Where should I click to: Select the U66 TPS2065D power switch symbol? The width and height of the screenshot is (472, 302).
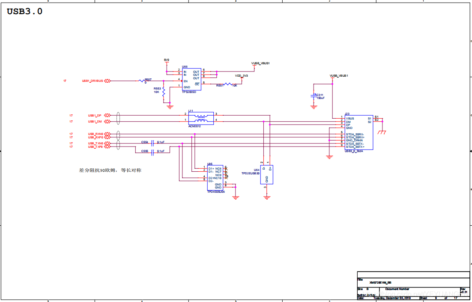[191, 79]
